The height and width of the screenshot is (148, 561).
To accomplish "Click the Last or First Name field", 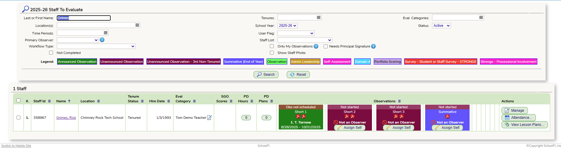I will [84, 18].
